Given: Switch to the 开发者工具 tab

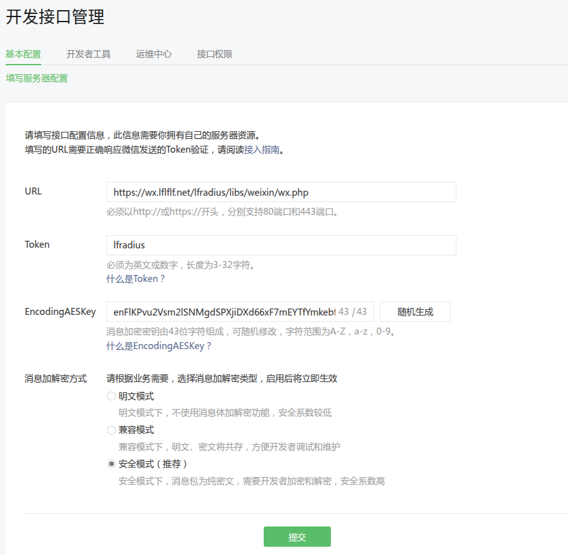Looking at the screenshot, I should (88, 54).
